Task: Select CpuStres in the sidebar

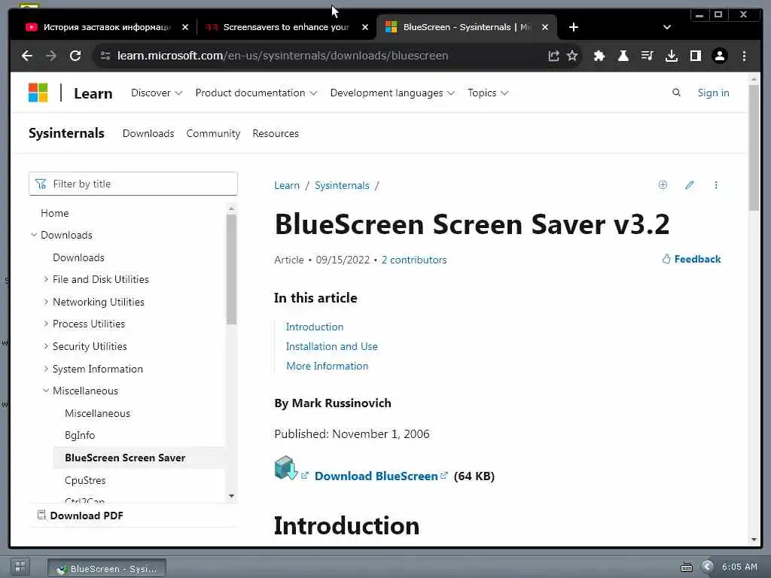Action: coord(85,480)
